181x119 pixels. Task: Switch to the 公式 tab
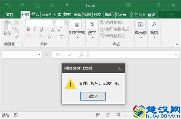coord(57,14)
